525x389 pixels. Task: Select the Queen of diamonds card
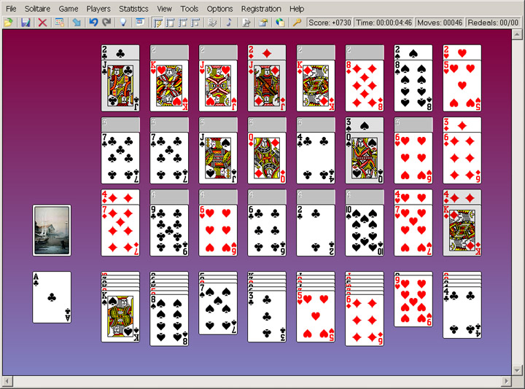pos(267,158)
